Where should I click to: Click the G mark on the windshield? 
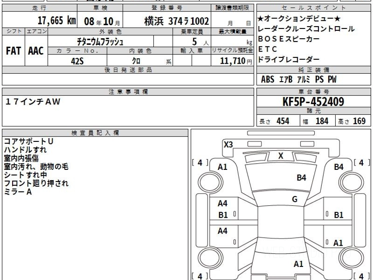tap(295, 199)
